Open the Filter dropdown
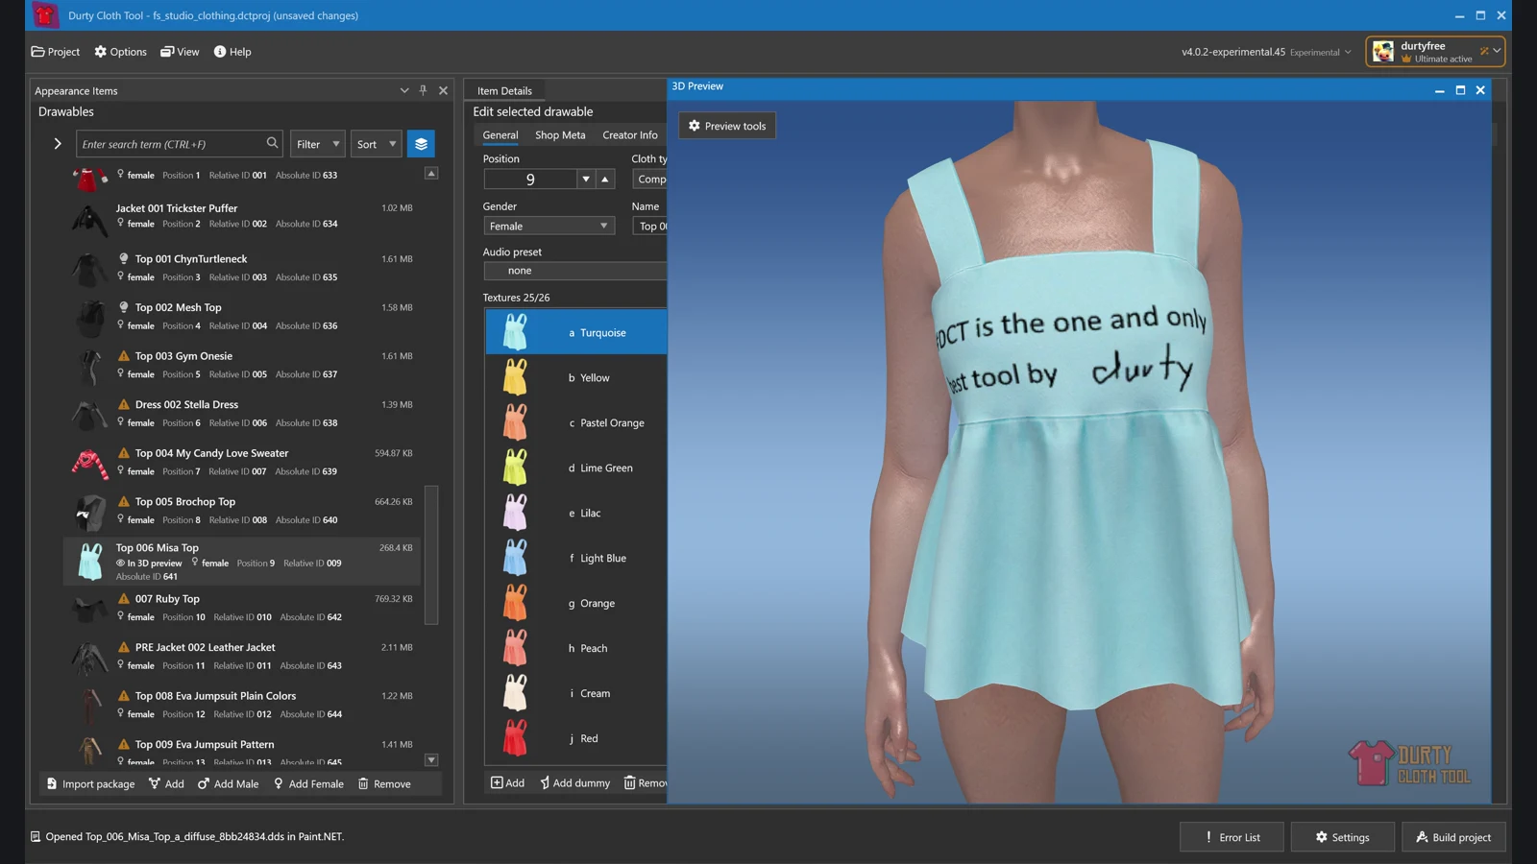This screenshot has width=1537, height=864. coord(318,144)
